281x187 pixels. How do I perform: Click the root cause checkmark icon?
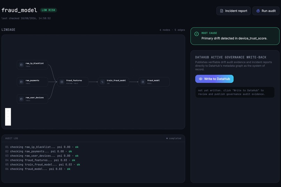tap(196, 34)
